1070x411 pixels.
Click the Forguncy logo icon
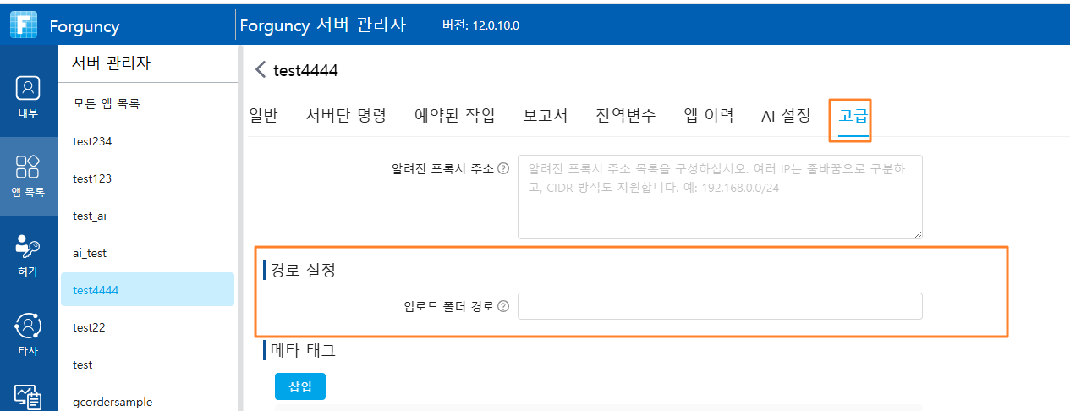[25, 25]
